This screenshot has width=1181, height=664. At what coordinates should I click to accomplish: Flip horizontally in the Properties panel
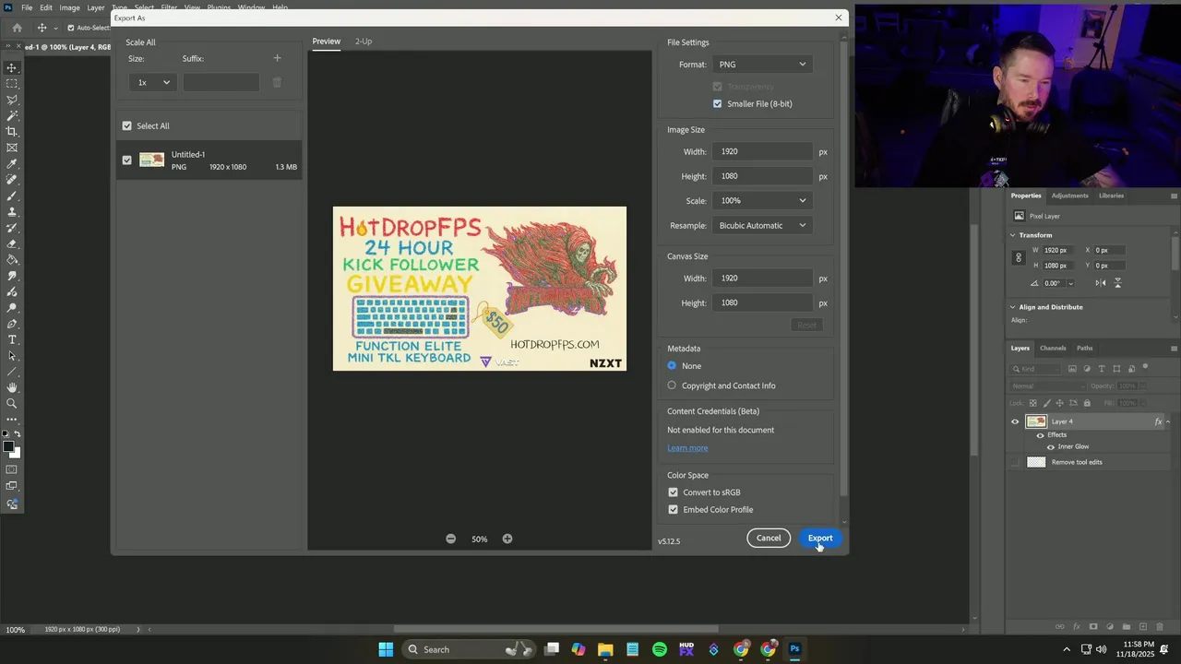coord(1101,283)
